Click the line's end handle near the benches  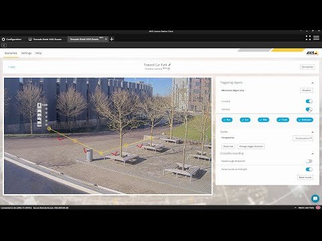pos(152,138)
